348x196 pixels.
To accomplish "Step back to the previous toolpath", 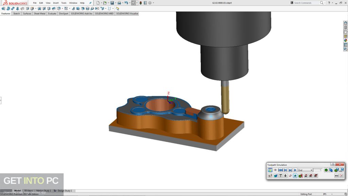I will pyautogui.click(x=285, y=170).
